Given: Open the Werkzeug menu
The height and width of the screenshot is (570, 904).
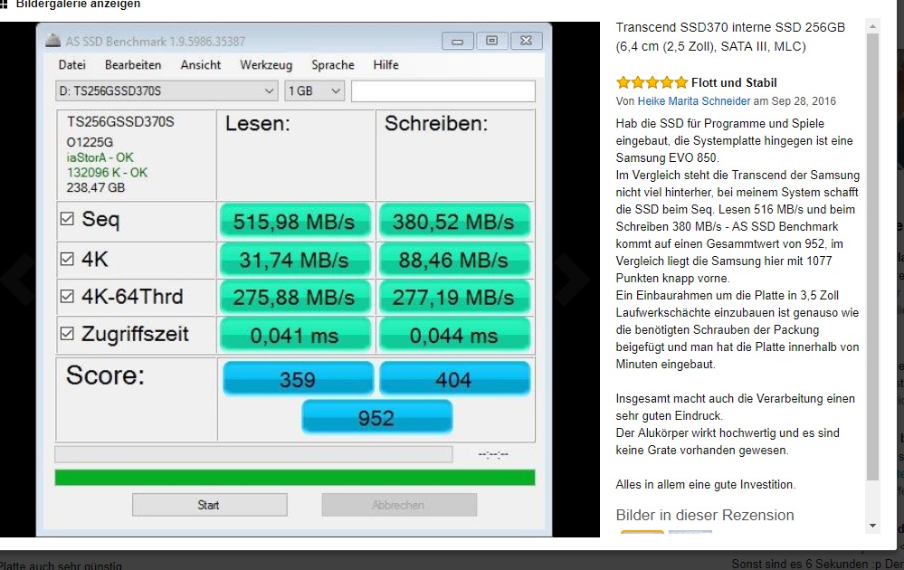Looking at the screenshot, I should click(x=266, y=64).
